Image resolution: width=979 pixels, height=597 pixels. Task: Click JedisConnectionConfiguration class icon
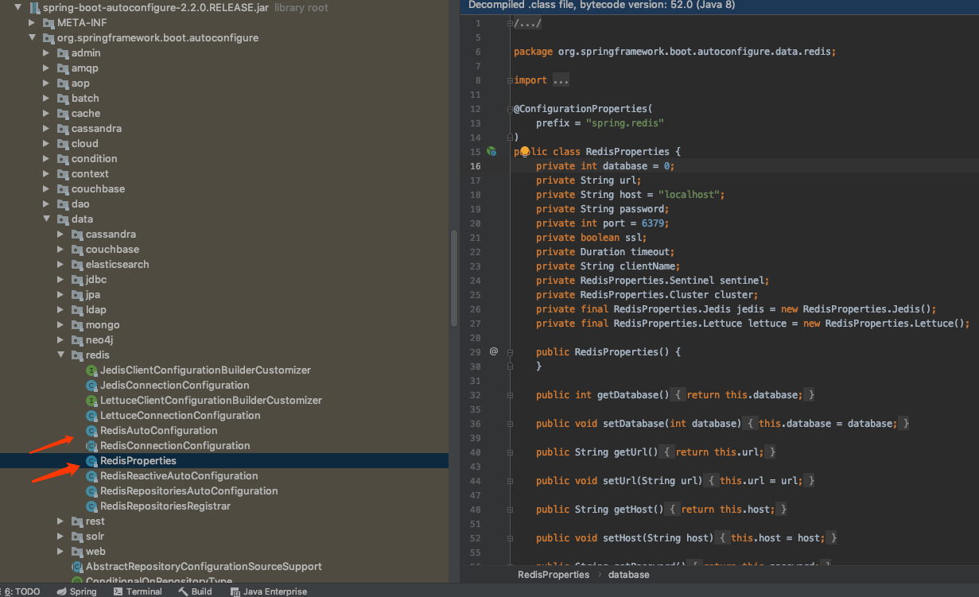coord(91,386)
